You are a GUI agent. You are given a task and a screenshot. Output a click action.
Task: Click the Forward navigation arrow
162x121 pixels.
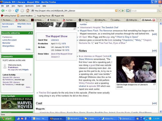[x=10, y=11]
